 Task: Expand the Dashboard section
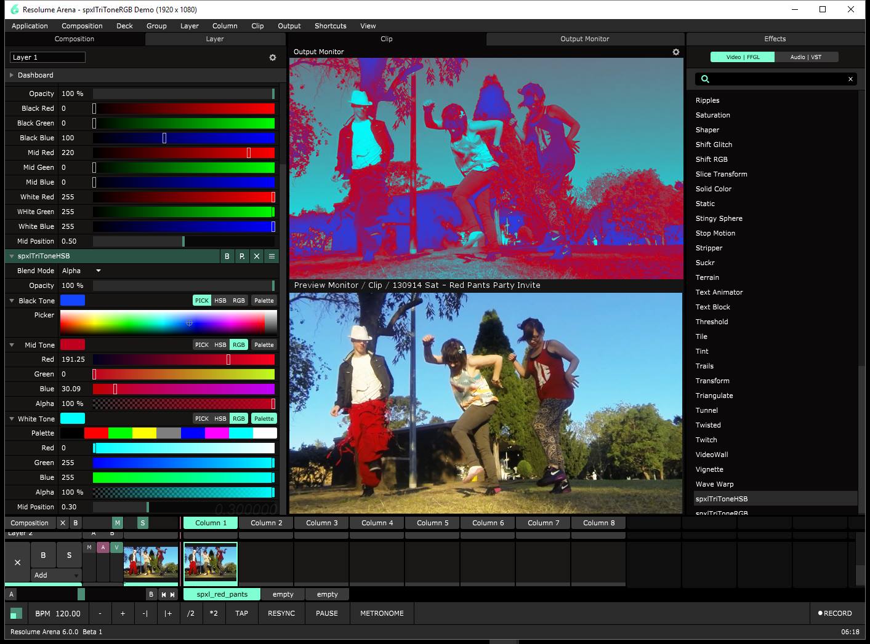coord(11,75)
